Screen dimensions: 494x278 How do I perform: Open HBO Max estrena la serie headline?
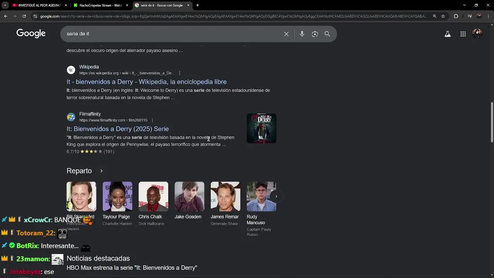[132, 268]
